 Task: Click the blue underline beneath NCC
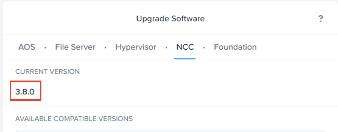click(x=185, y=59)
